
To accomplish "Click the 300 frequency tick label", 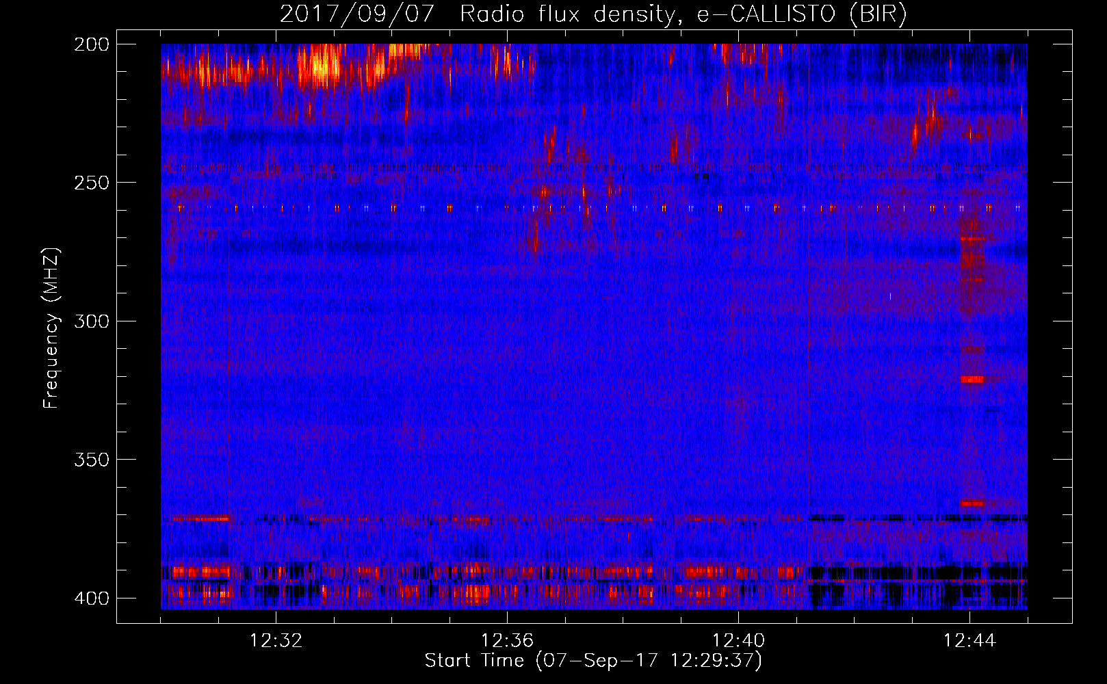I will (x=92, y=321).
